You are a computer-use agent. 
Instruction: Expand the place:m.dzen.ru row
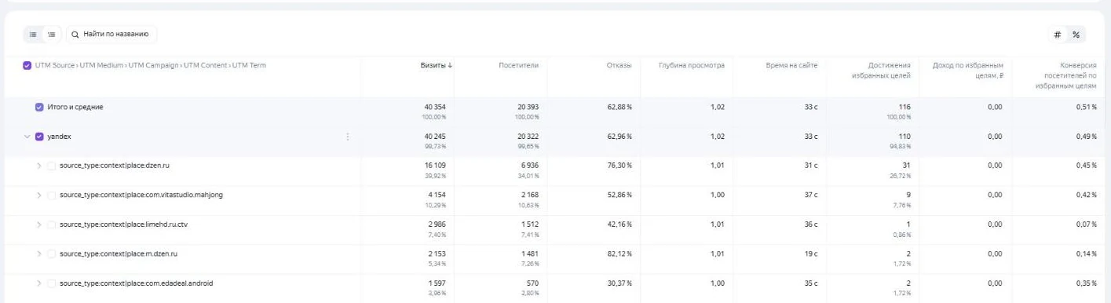39,254
